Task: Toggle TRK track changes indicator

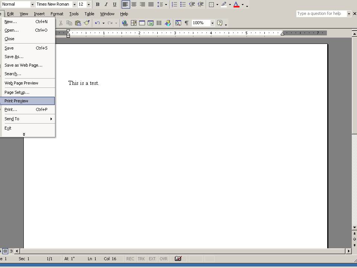Action: pyautogui.click(x=141, y=259)
